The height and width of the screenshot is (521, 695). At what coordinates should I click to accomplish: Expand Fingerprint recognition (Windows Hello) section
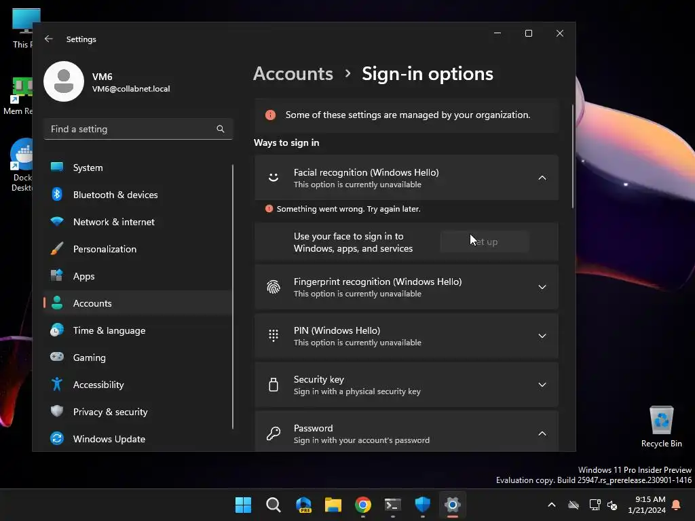542,287
